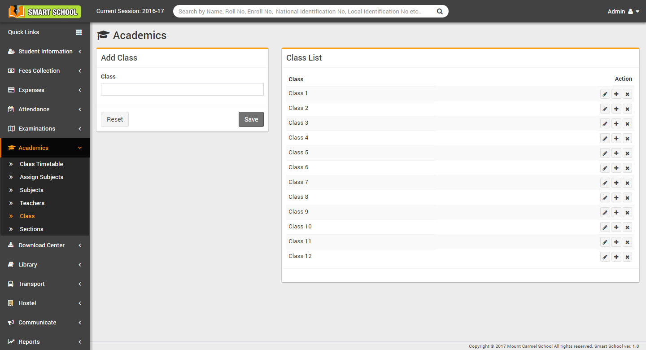
Task: Go to Class Timetable submenu
Action: 41,164
